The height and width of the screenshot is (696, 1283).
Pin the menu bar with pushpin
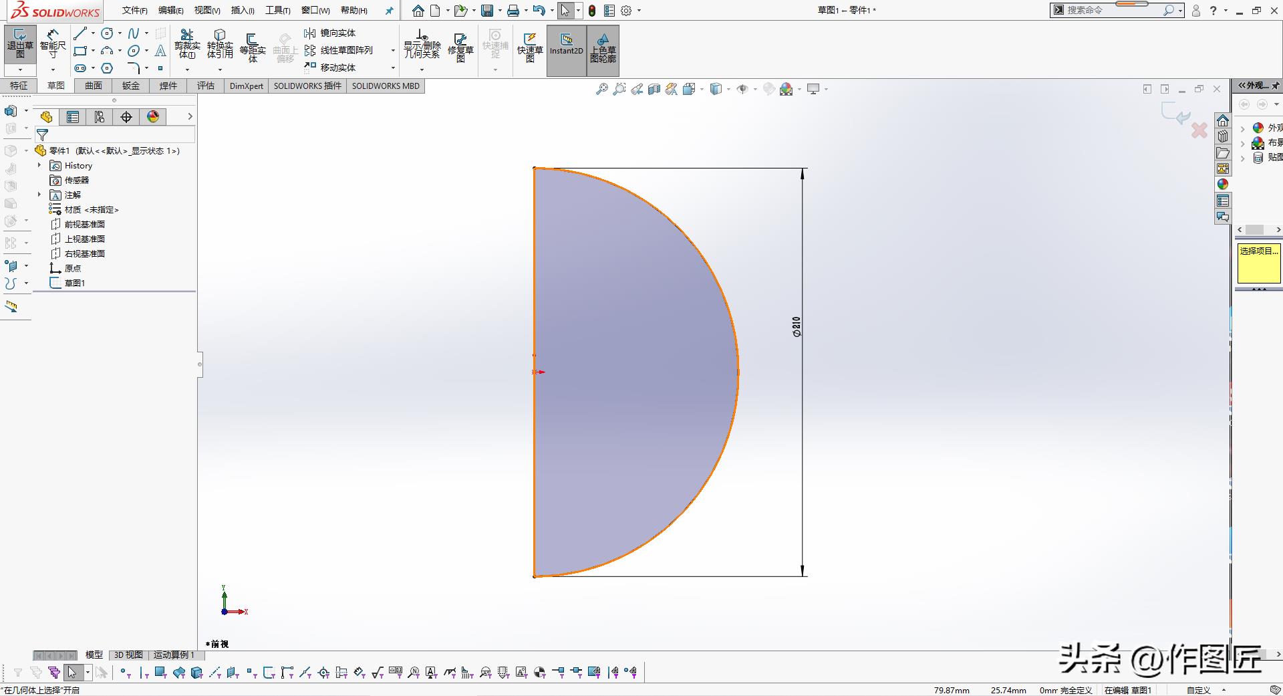click(x=390, y=11)
